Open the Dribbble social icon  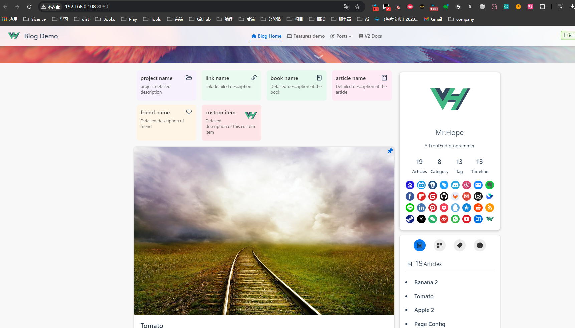[x=467, y=185]
